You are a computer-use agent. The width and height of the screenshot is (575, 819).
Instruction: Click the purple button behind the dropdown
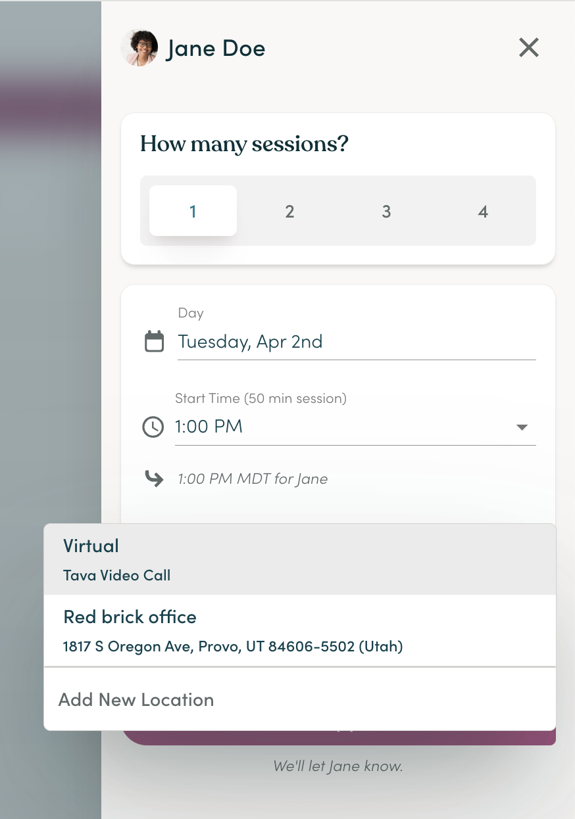click(339, 737)
